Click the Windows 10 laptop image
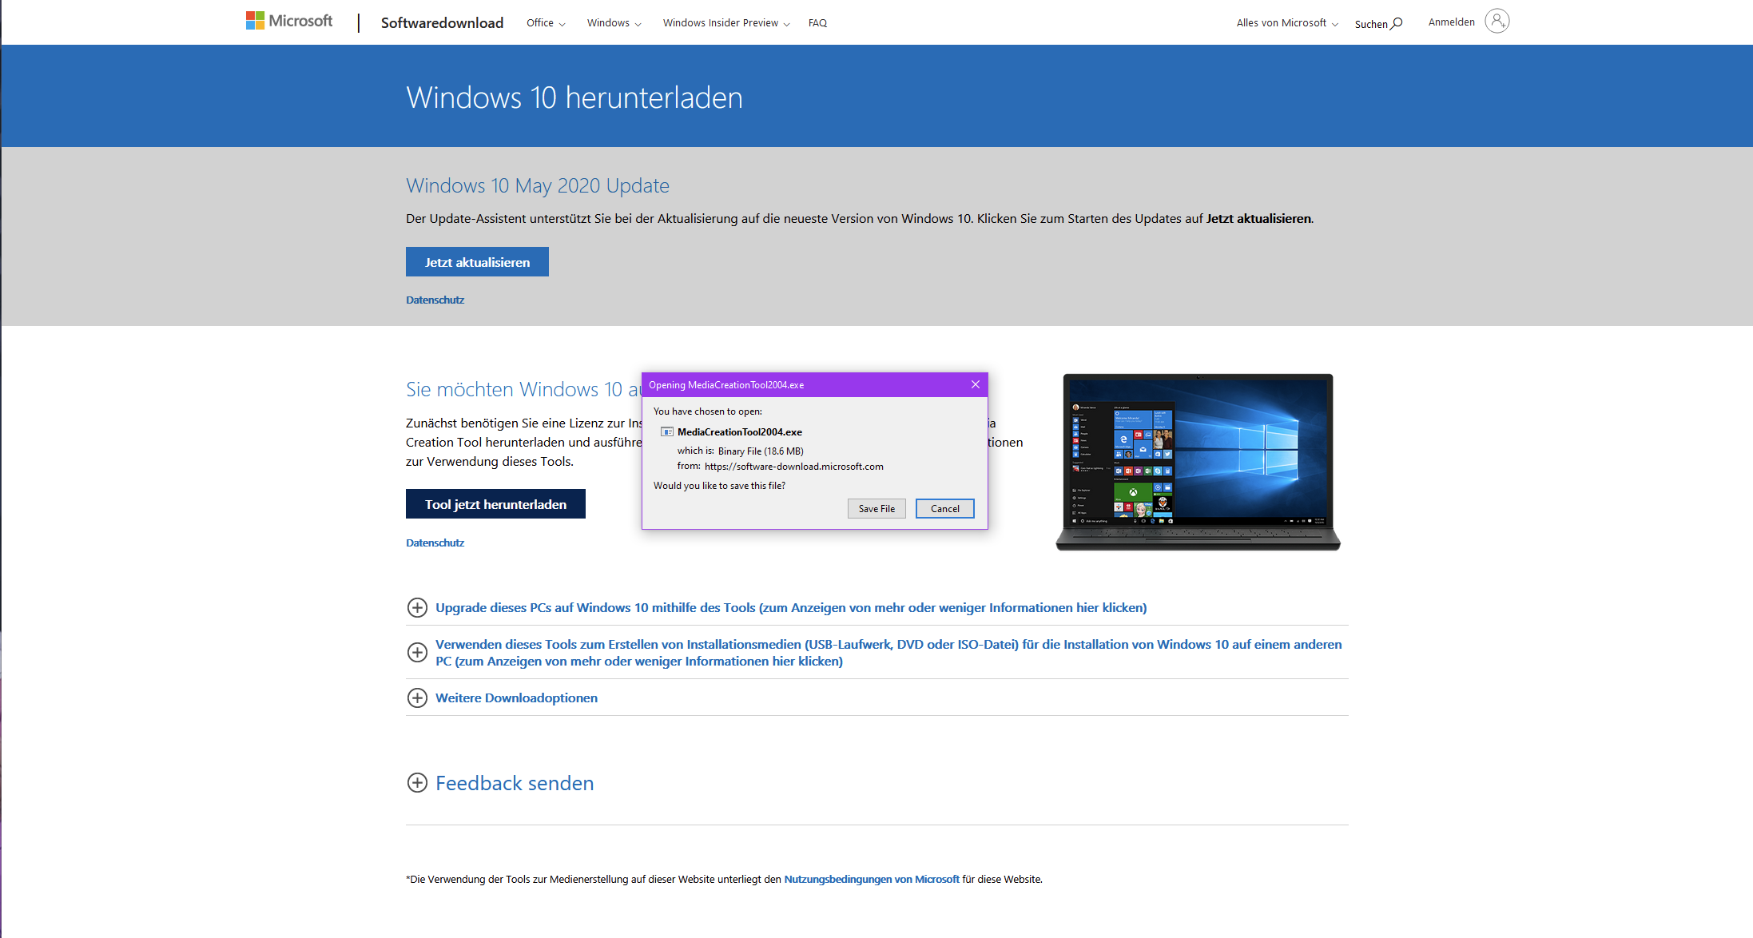Screen dimensions: 1753x938 click(1198, 462)
